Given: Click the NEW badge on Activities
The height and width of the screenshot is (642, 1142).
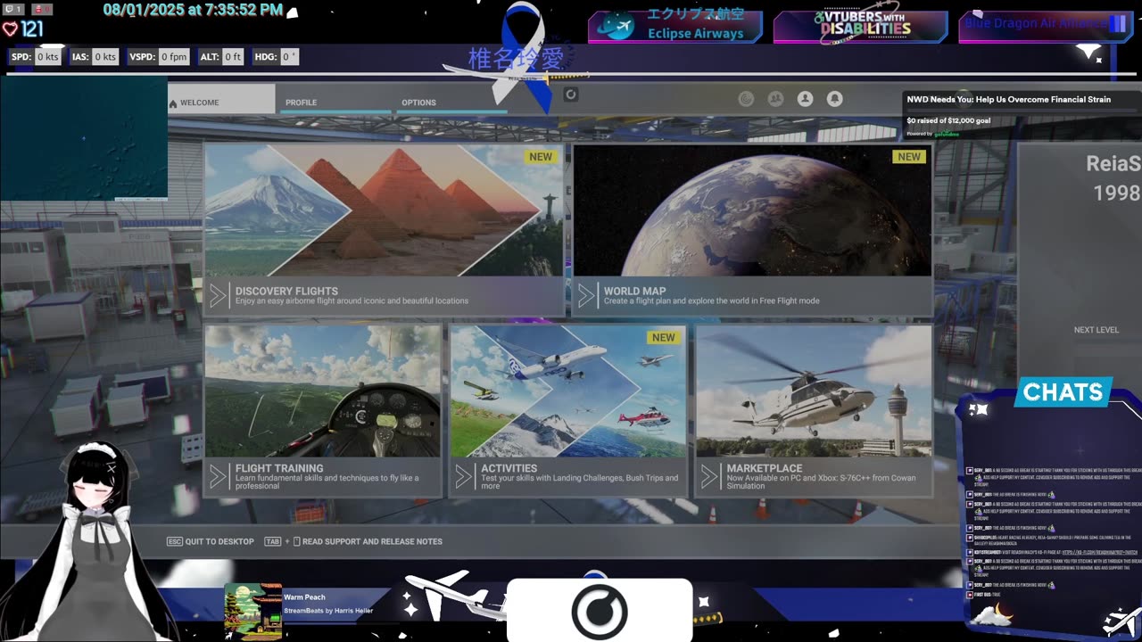Looking at the screenshot, I should tap(664, 337).
